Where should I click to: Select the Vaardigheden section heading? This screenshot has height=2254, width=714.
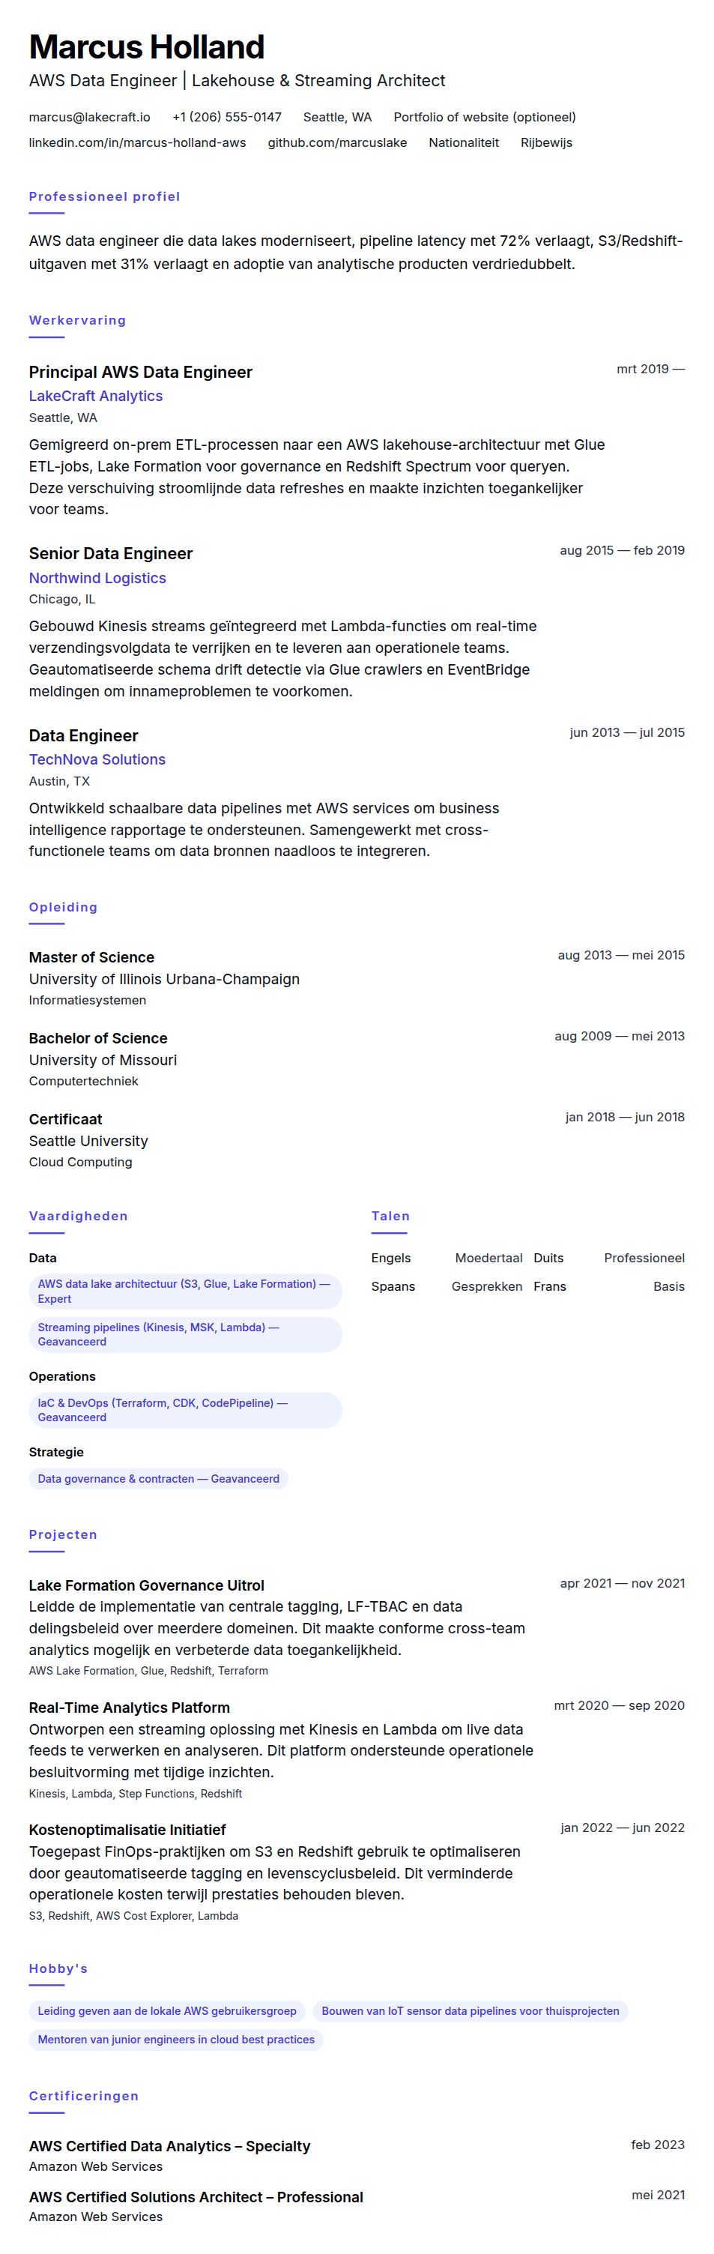(78, 1215)
